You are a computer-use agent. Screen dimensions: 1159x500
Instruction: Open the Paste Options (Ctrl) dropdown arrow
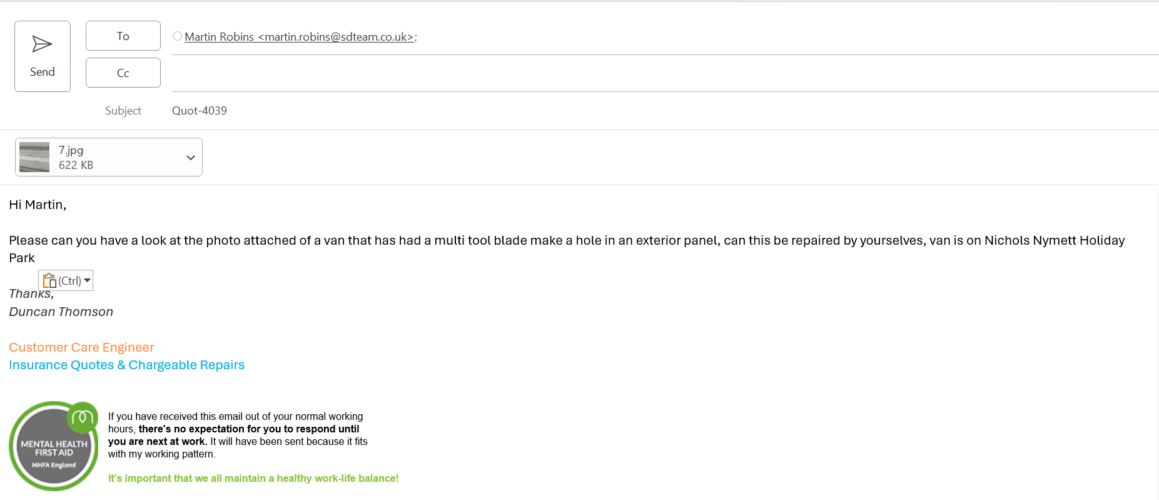coord(88,280)
